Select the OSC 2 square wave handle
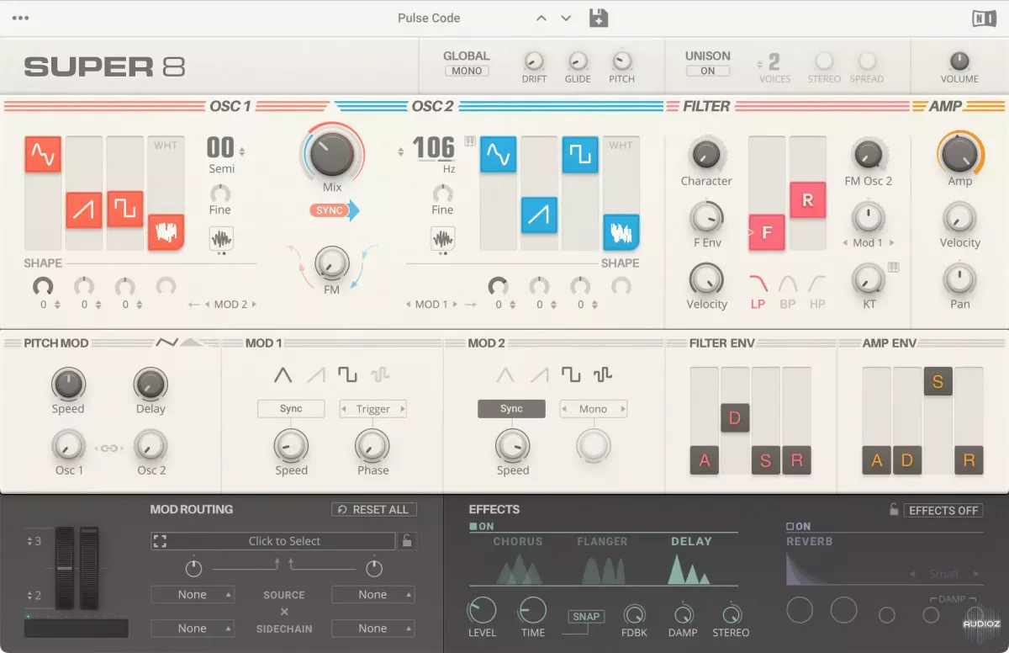This screenshot has width=1009, height=653. (580, 155)
